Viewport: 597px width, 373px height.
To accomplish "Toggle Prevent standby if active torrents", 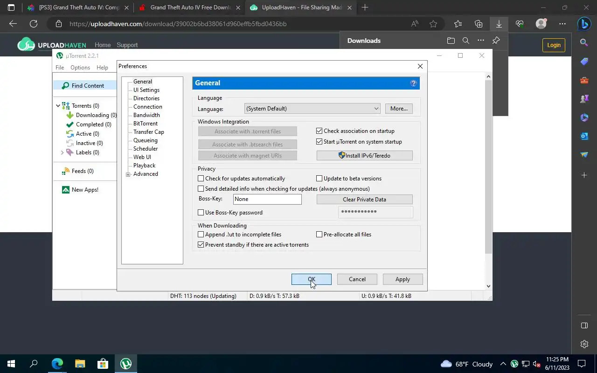I will (x=201, y=245).
